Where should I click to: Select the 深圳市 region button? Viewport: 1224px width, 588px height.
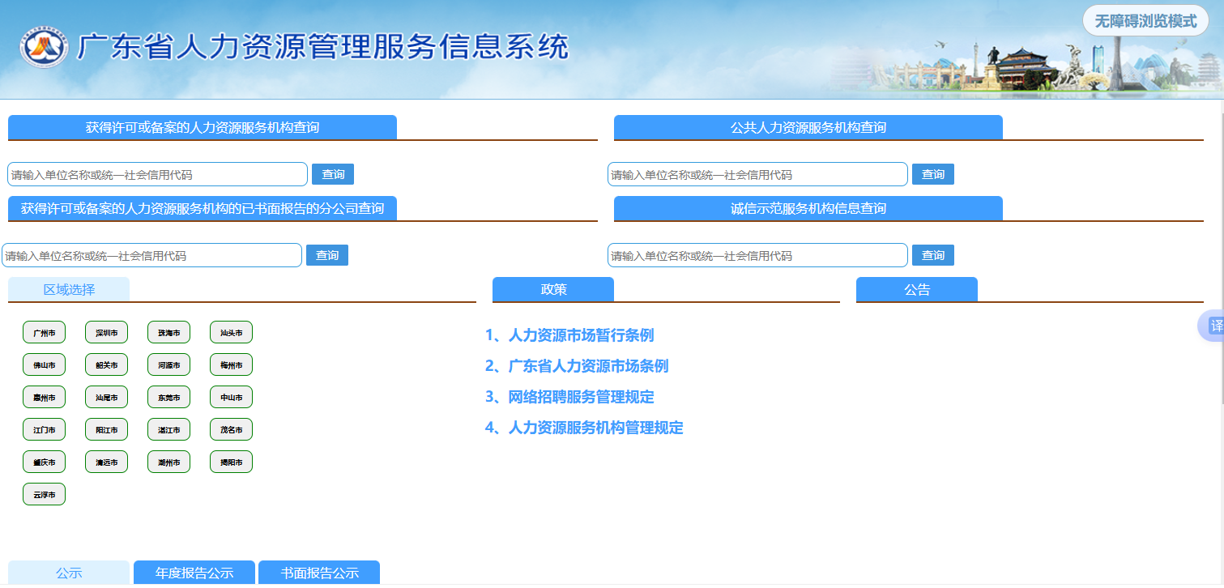(106, 333)
